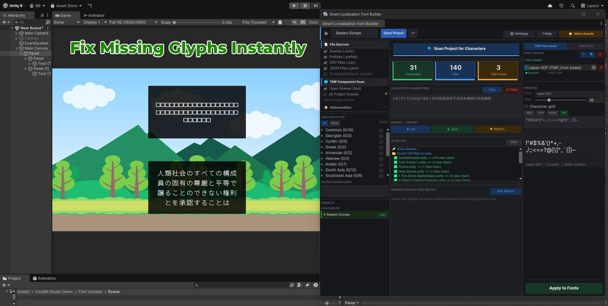608x306 pixels.
Task: Expand the Cyrillic (0/5) filter group
Action: [x=323, y=141]
